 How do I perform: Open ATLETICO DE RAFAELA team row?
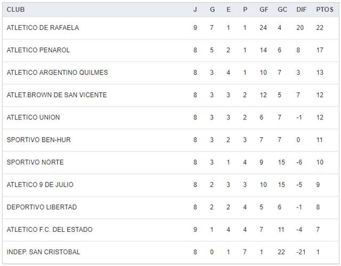(x=43, y=28)
